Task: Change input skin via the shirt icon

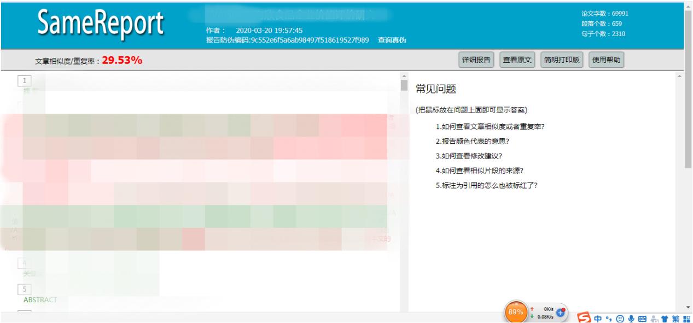Action: pos(665,318)
